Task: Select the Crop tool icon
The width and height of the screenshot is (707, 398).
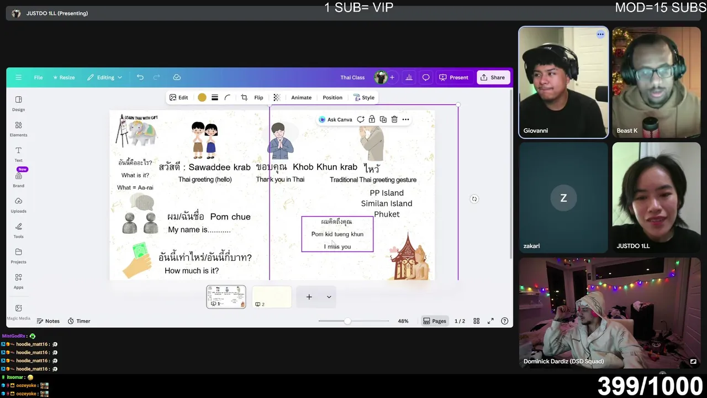Action: pos(244,97)
